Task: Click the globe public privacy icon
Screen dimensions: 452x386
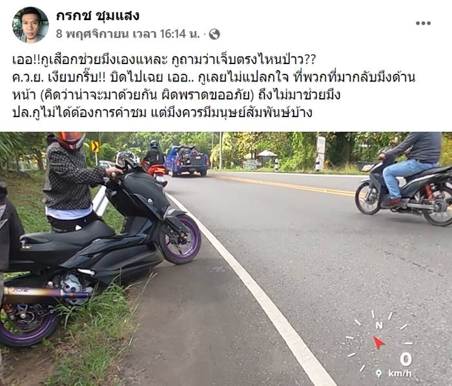Action: (x=214, y=34)
